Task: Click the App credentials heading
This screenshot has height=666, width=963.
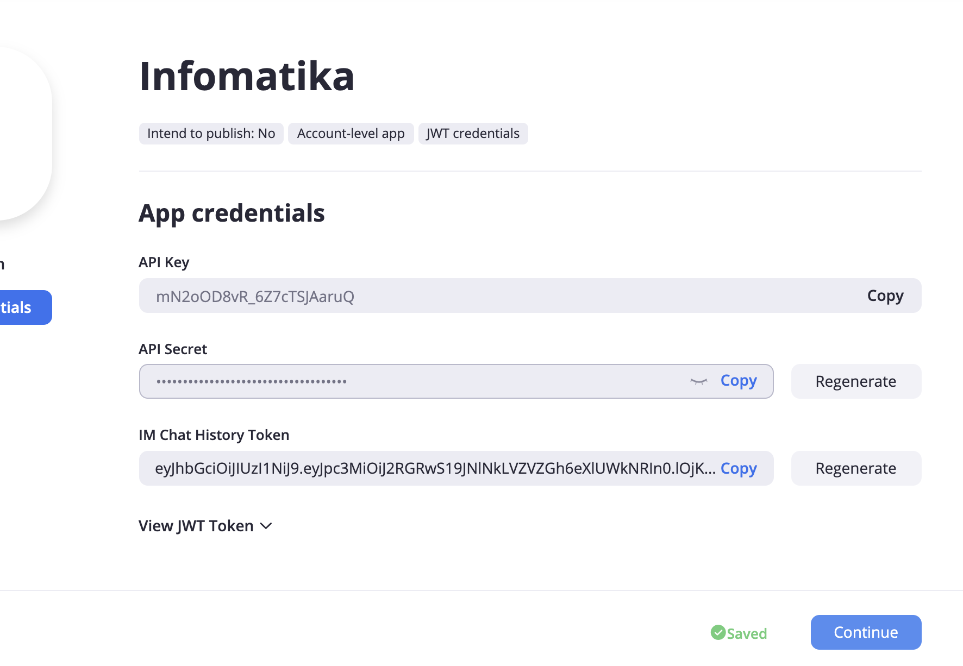Action: click(232, 213)
